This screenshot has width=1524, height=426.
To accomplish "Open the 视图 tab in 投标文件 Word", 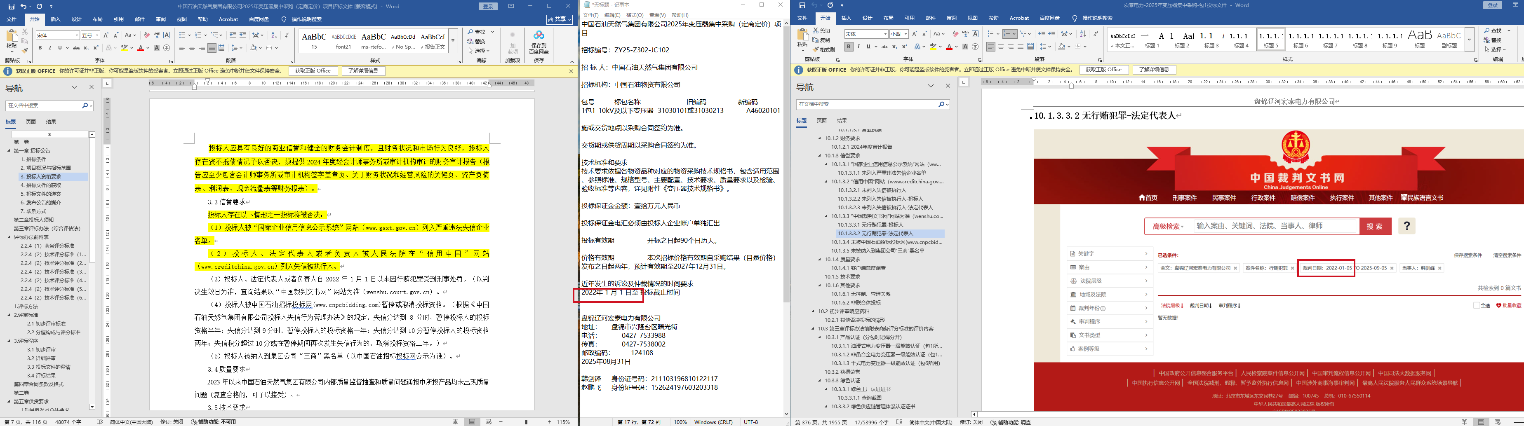I will (973, 18).
